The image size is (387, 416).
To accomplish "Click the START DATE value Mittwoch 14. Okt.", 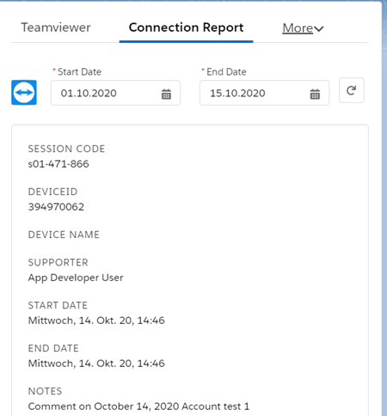I will [96, 321].
